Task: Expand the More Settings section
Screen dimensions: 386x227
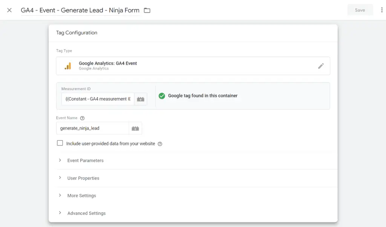Action: pos(81,196)
